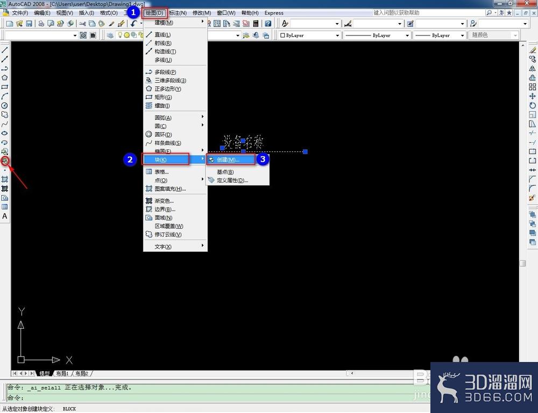Select the Explode tool in right toolbar
Viewport: 538px width, 413px height.
point(532,198)
